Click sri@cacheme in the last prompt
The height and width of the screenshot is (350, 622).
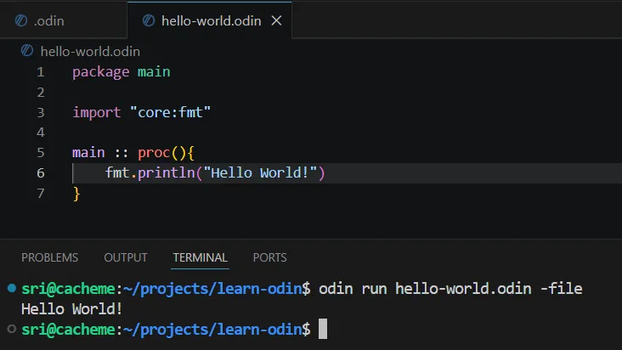tap(68, 330)
